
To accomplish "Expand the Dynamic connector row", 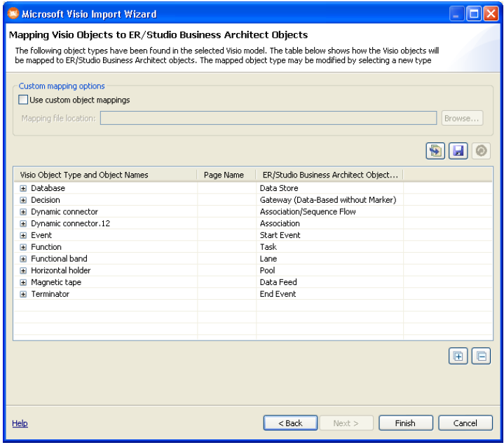I will tap(23, 212).
